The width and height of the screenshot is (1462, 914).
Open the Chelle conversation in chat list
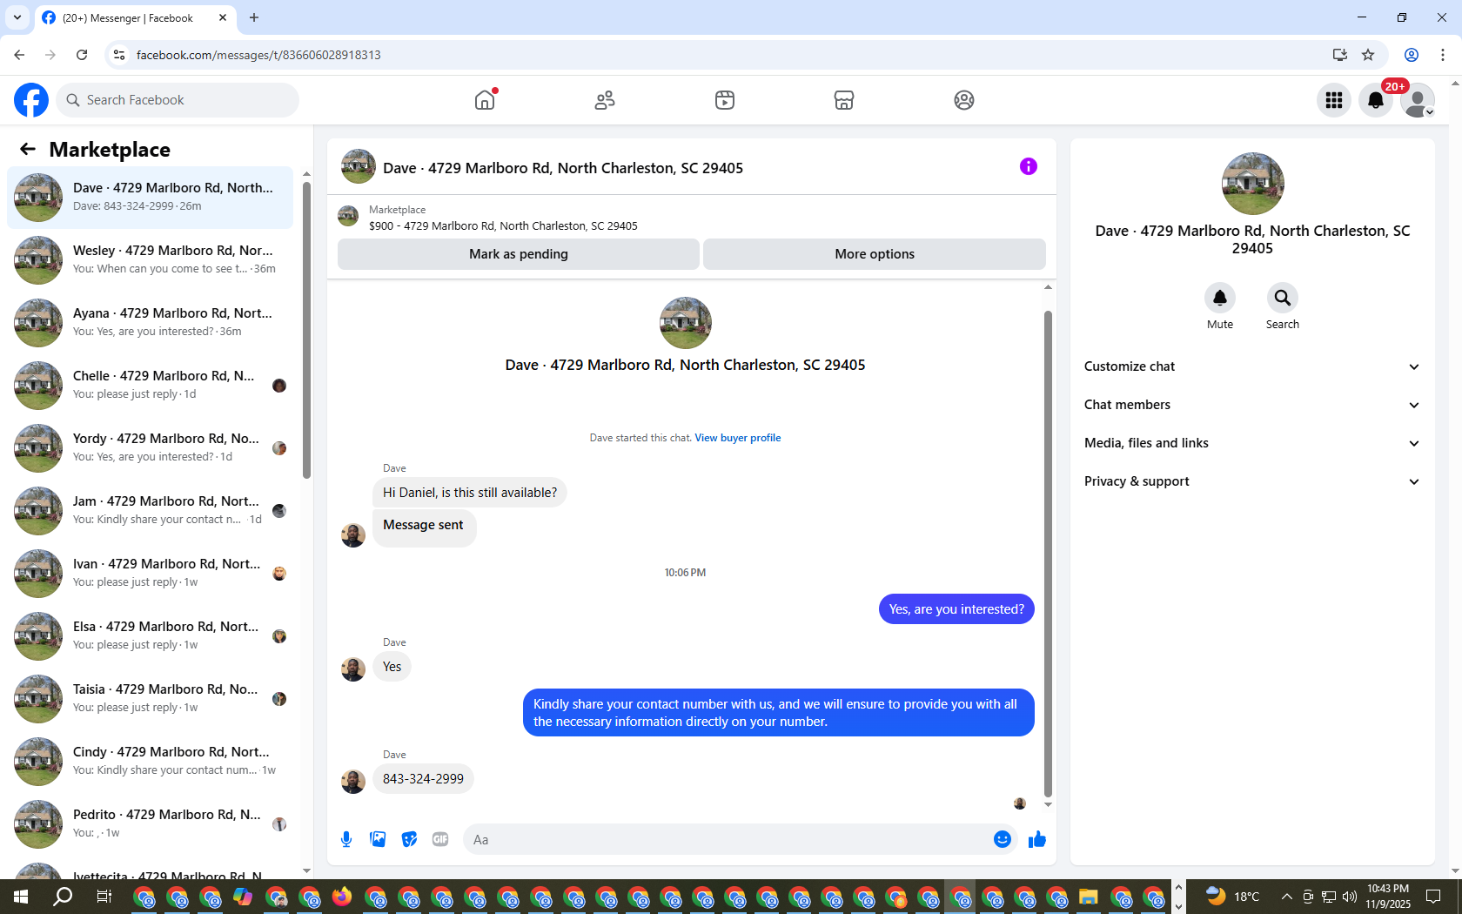pos(151,386)
